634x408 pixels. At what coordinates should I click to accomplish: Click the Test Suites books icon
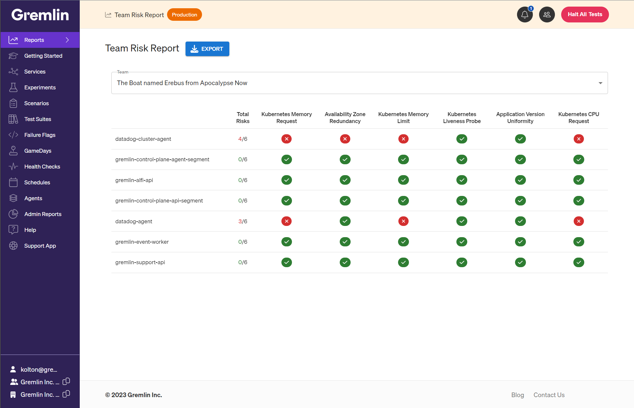click(x=13, y=119)
